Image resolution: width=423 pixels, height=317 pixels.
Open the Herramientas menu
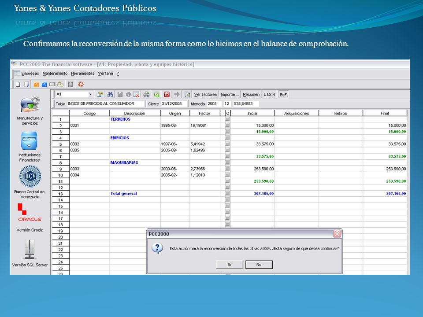pyautogui.click(x=82, y=74)
